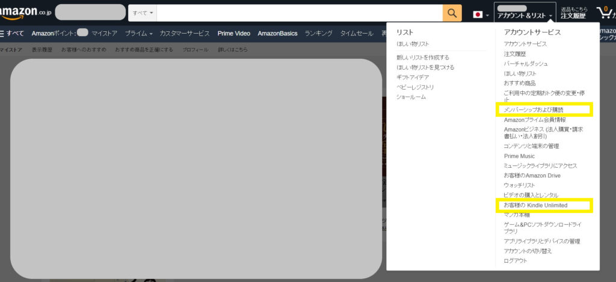Open マンガ本棚 in account menu
This screenshot has width=616, height=282.
click(x=517, y=215)
